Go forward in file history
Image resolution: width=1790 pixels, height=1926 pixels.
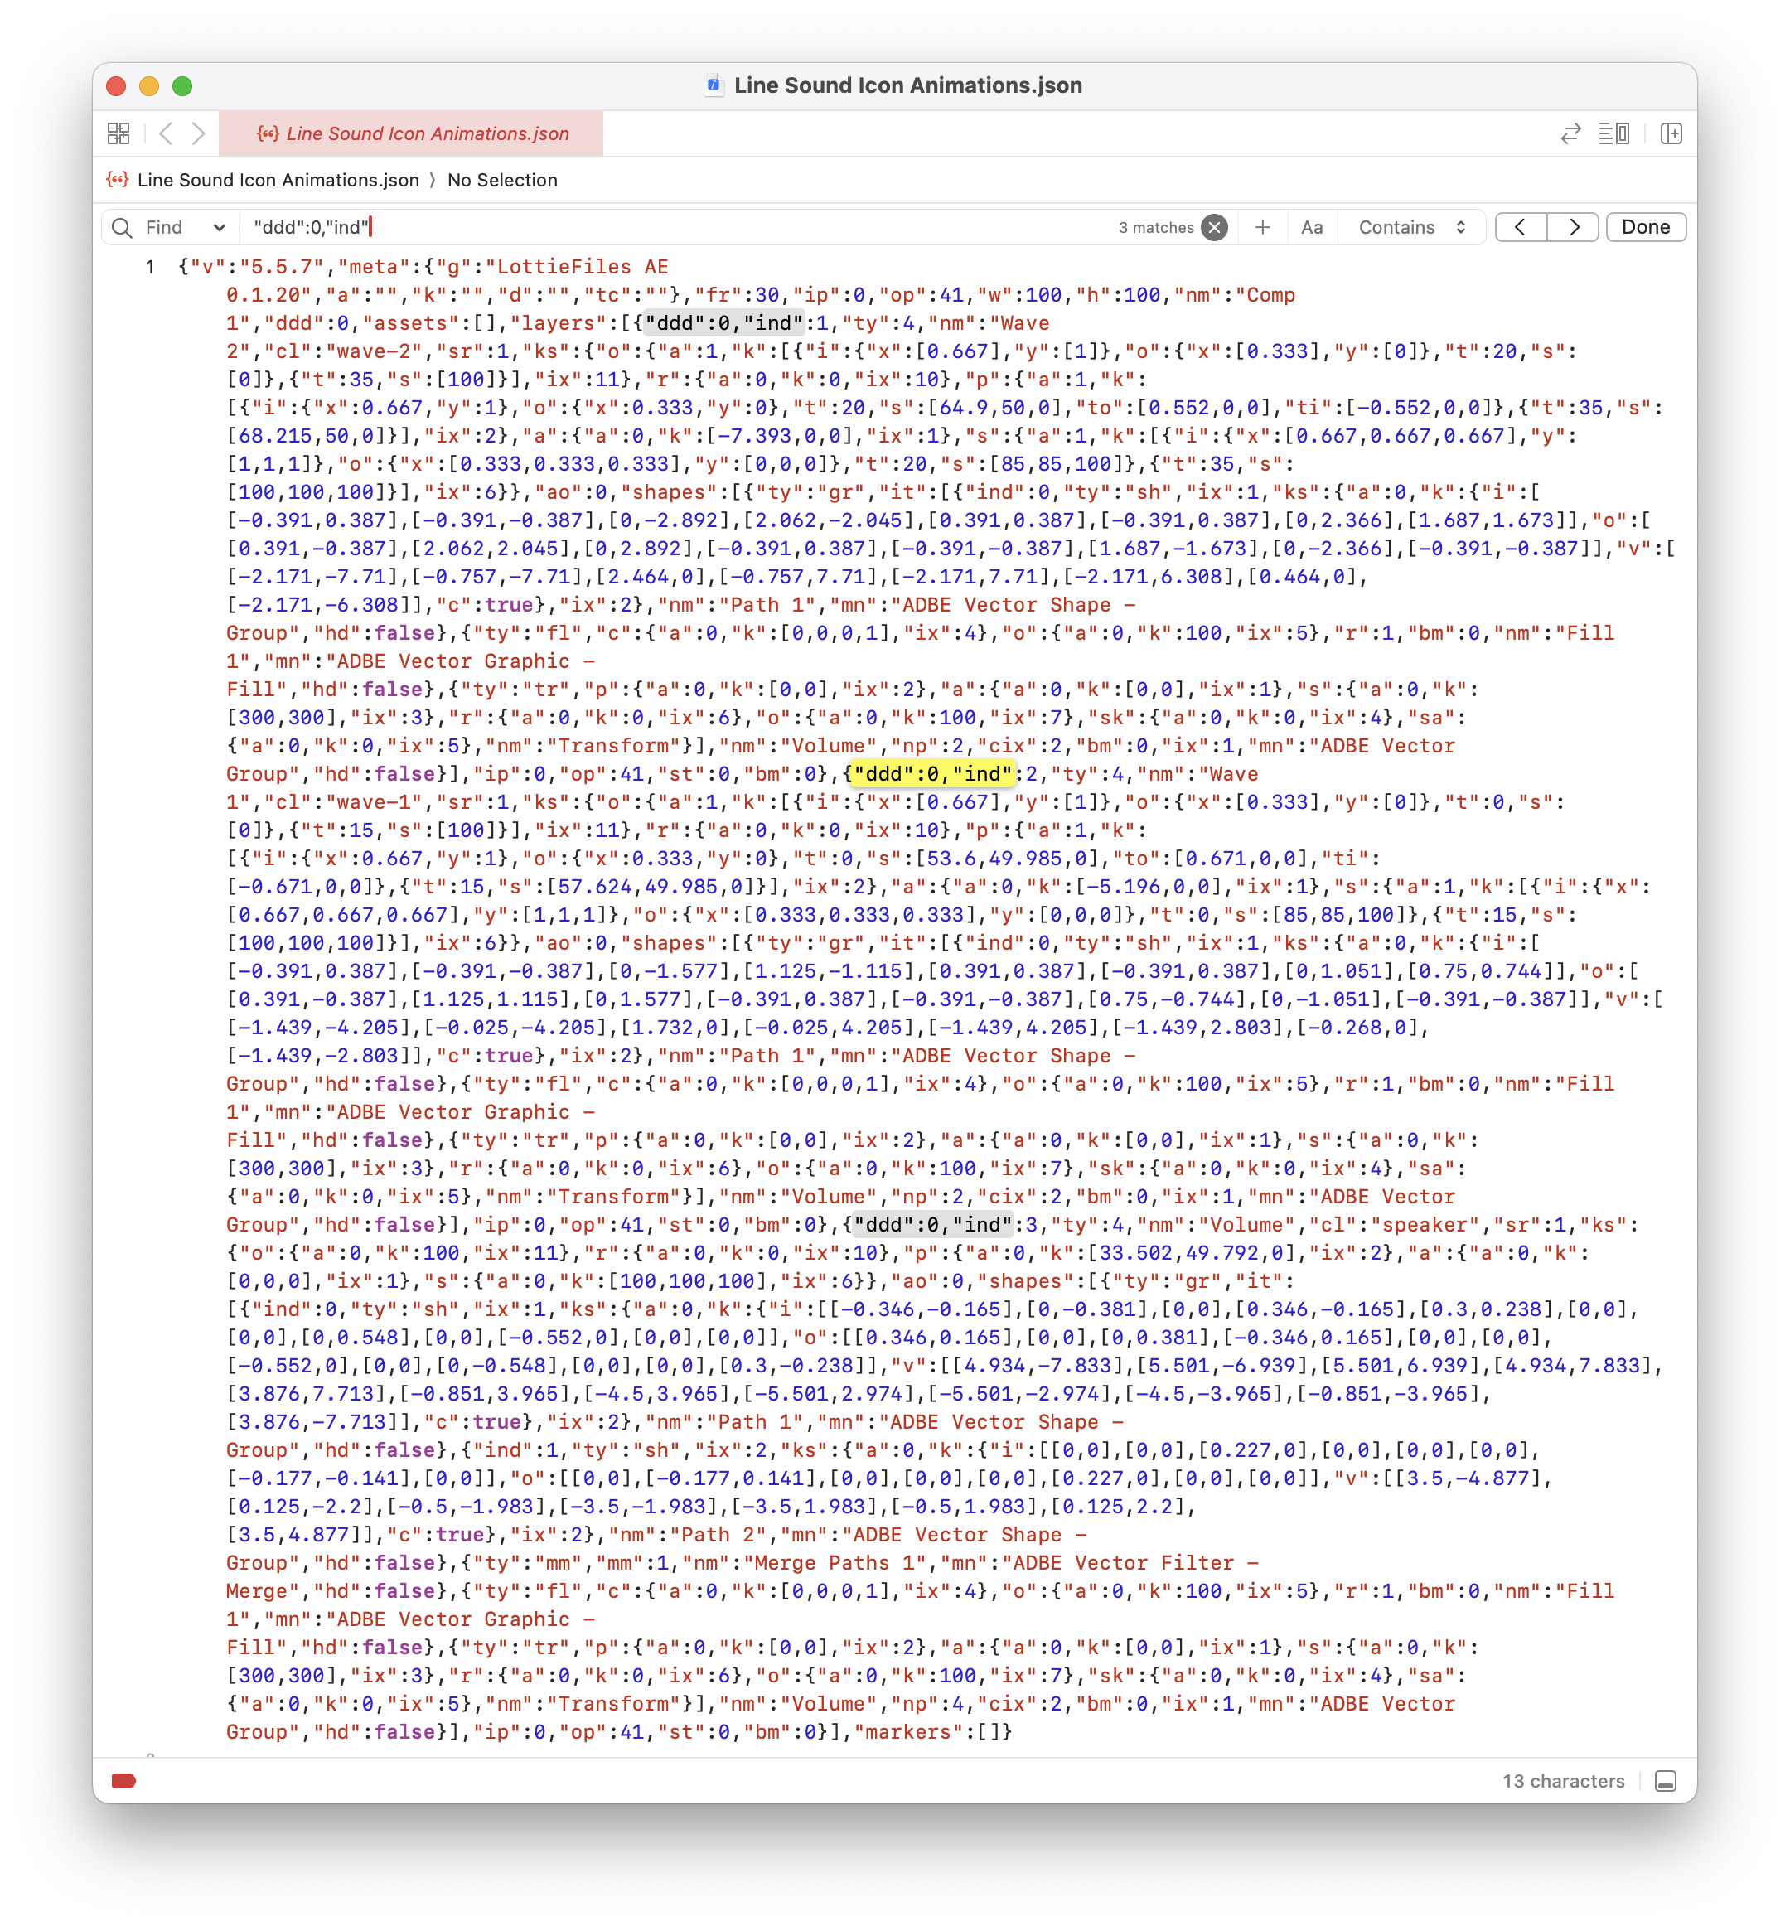[199, 133]
